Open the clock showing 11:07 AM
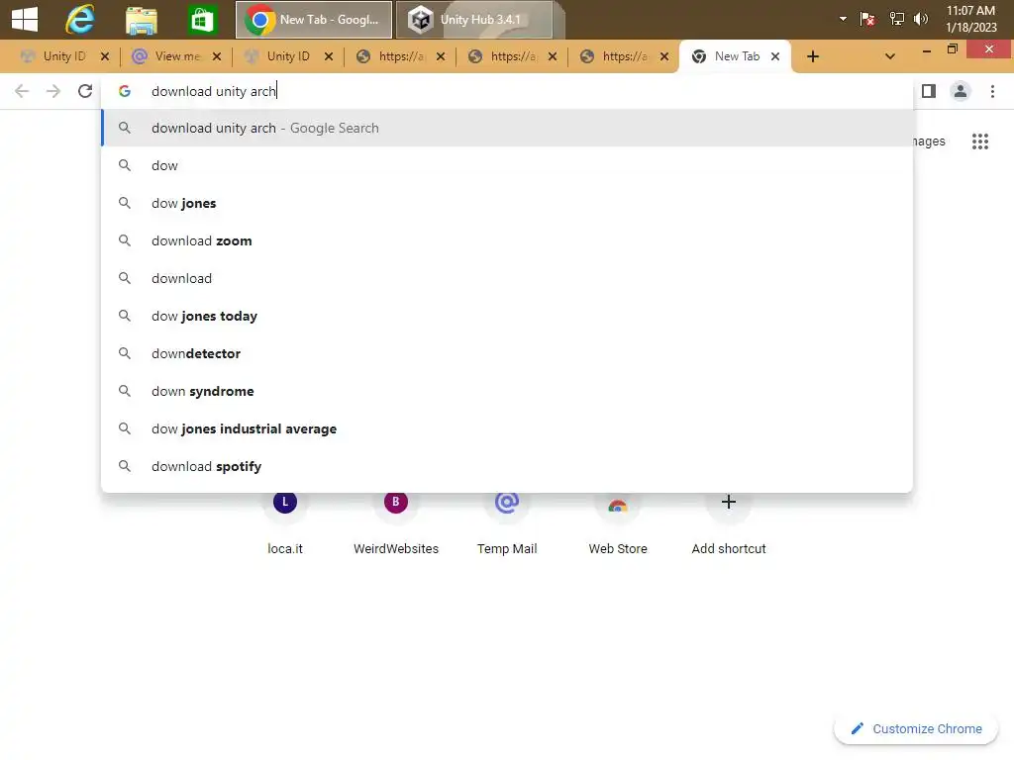This screenshot has width=1014, height=760. (970, 19)
